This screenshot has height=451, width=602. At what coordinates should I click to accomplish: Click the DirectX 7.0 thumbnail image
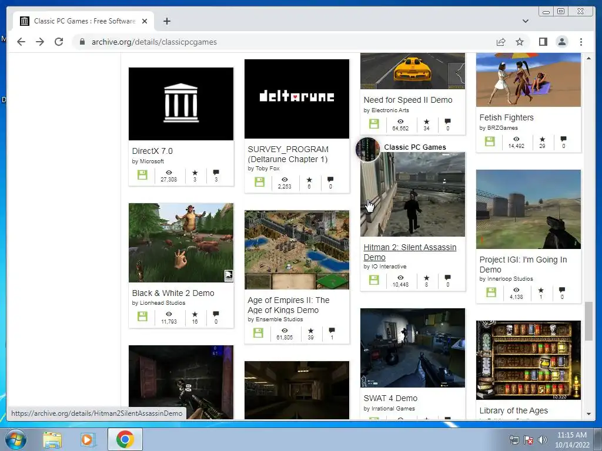click(x=181, y=104)
